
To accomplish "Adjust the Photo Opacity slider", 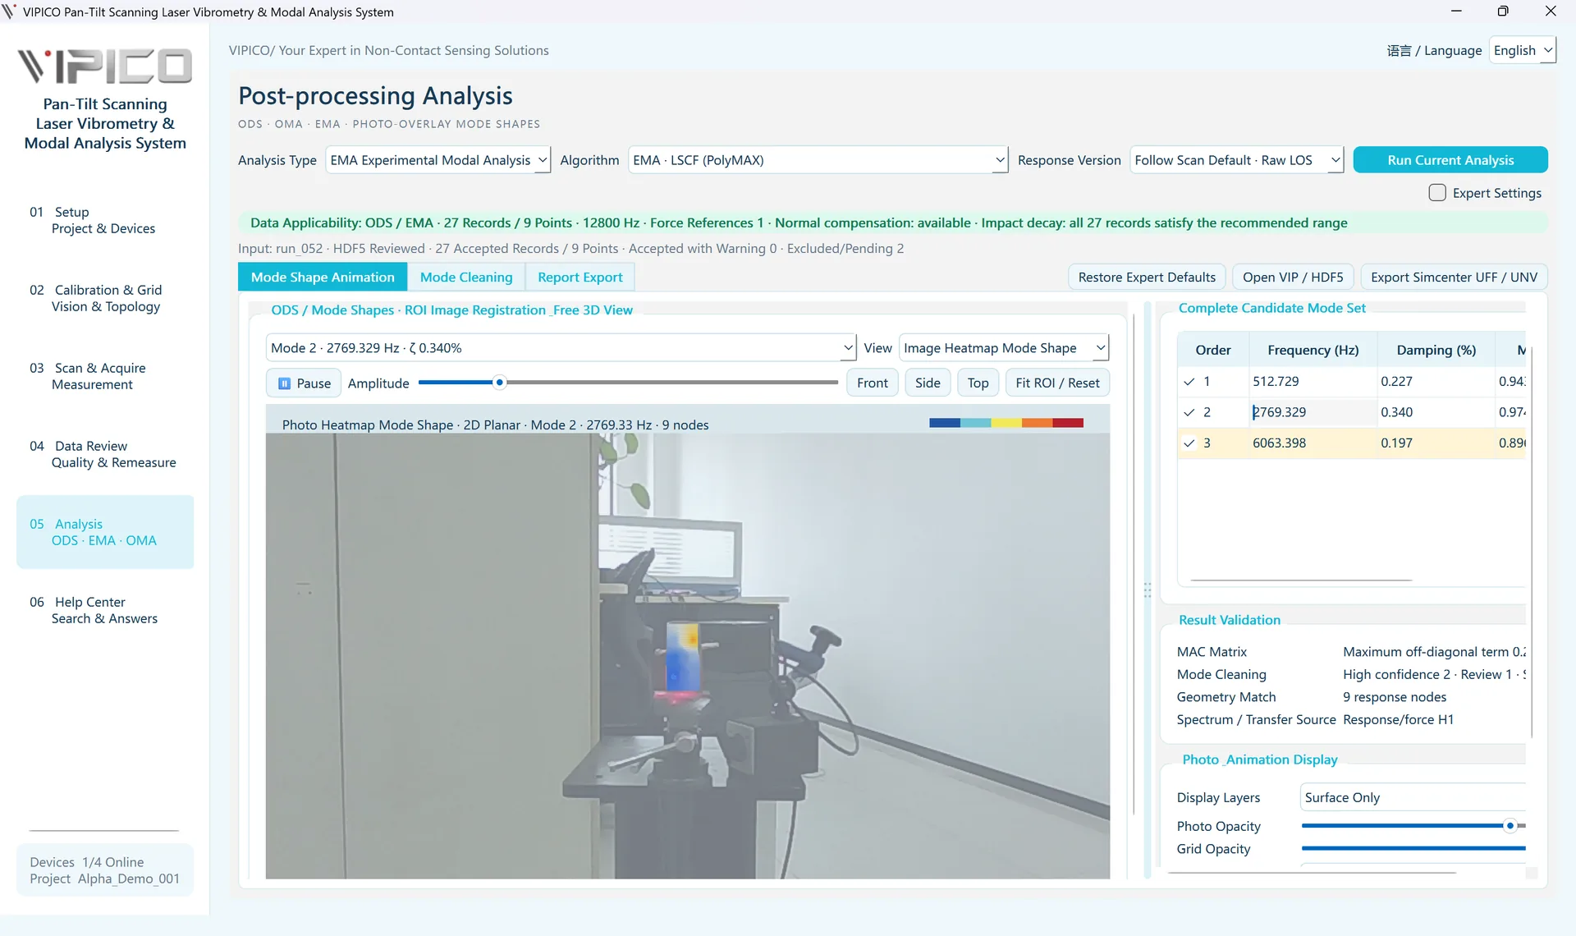I will pos(1413,826).
